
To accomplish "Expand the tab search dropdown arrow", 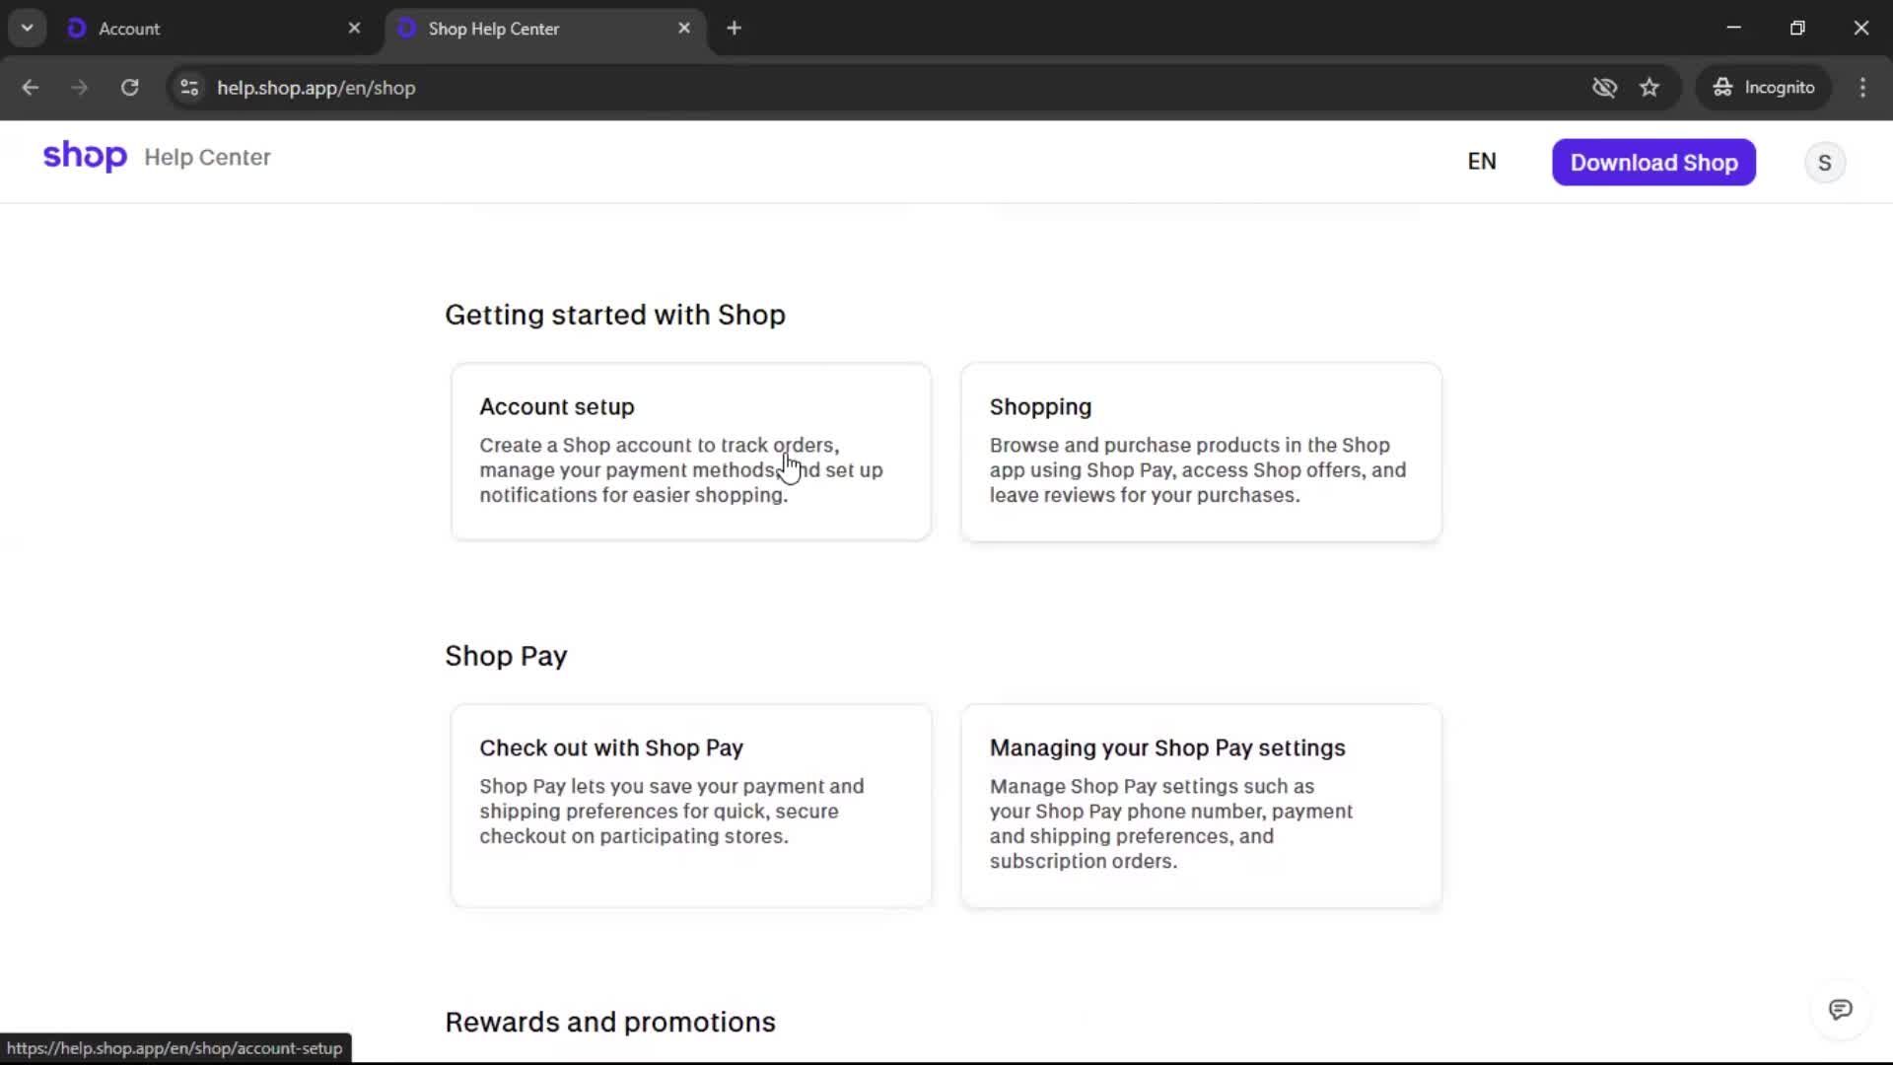I will coord(28,29).
